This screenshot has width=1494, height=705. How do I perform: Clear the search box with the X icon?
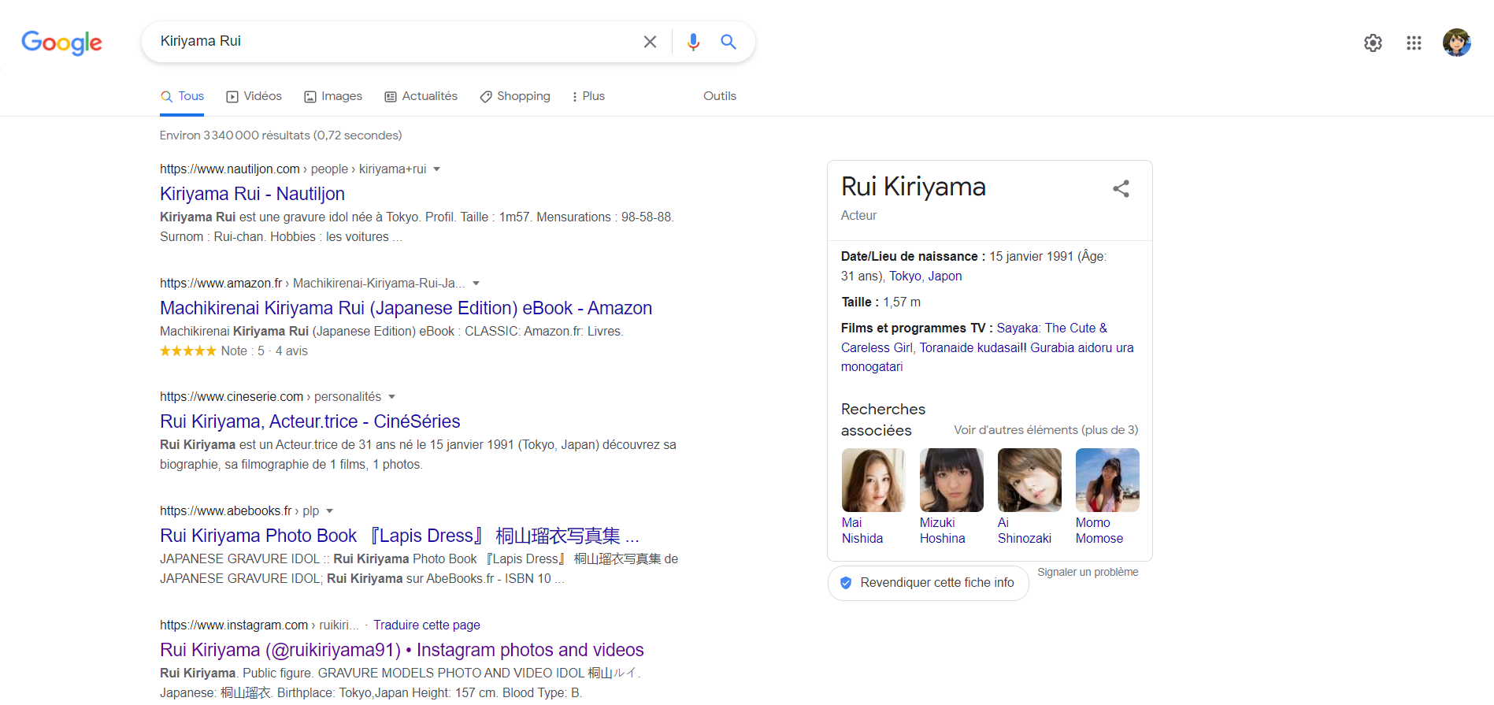pyautogui.click(x=650, y=42)
